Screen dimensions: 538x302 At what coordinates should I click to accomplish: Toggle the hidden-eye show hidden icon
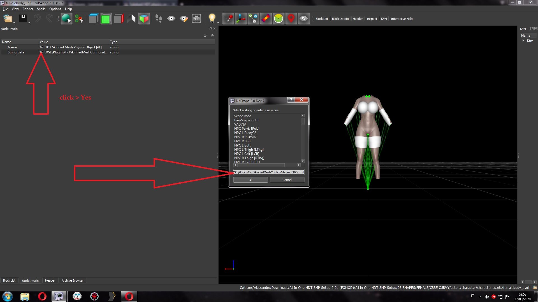pyautogui.click(x=304, y=19)
